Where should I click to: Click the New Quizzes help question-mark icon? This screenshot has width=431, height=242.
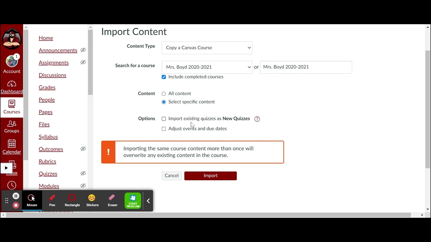[x=257, y=119]
